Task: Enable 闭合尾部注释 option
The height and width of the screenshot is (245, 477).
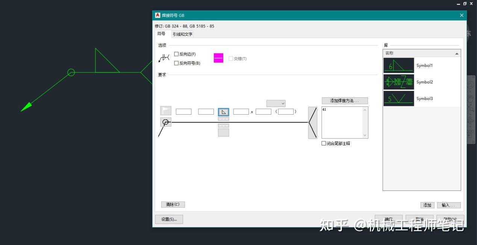Action: point(324,143)
